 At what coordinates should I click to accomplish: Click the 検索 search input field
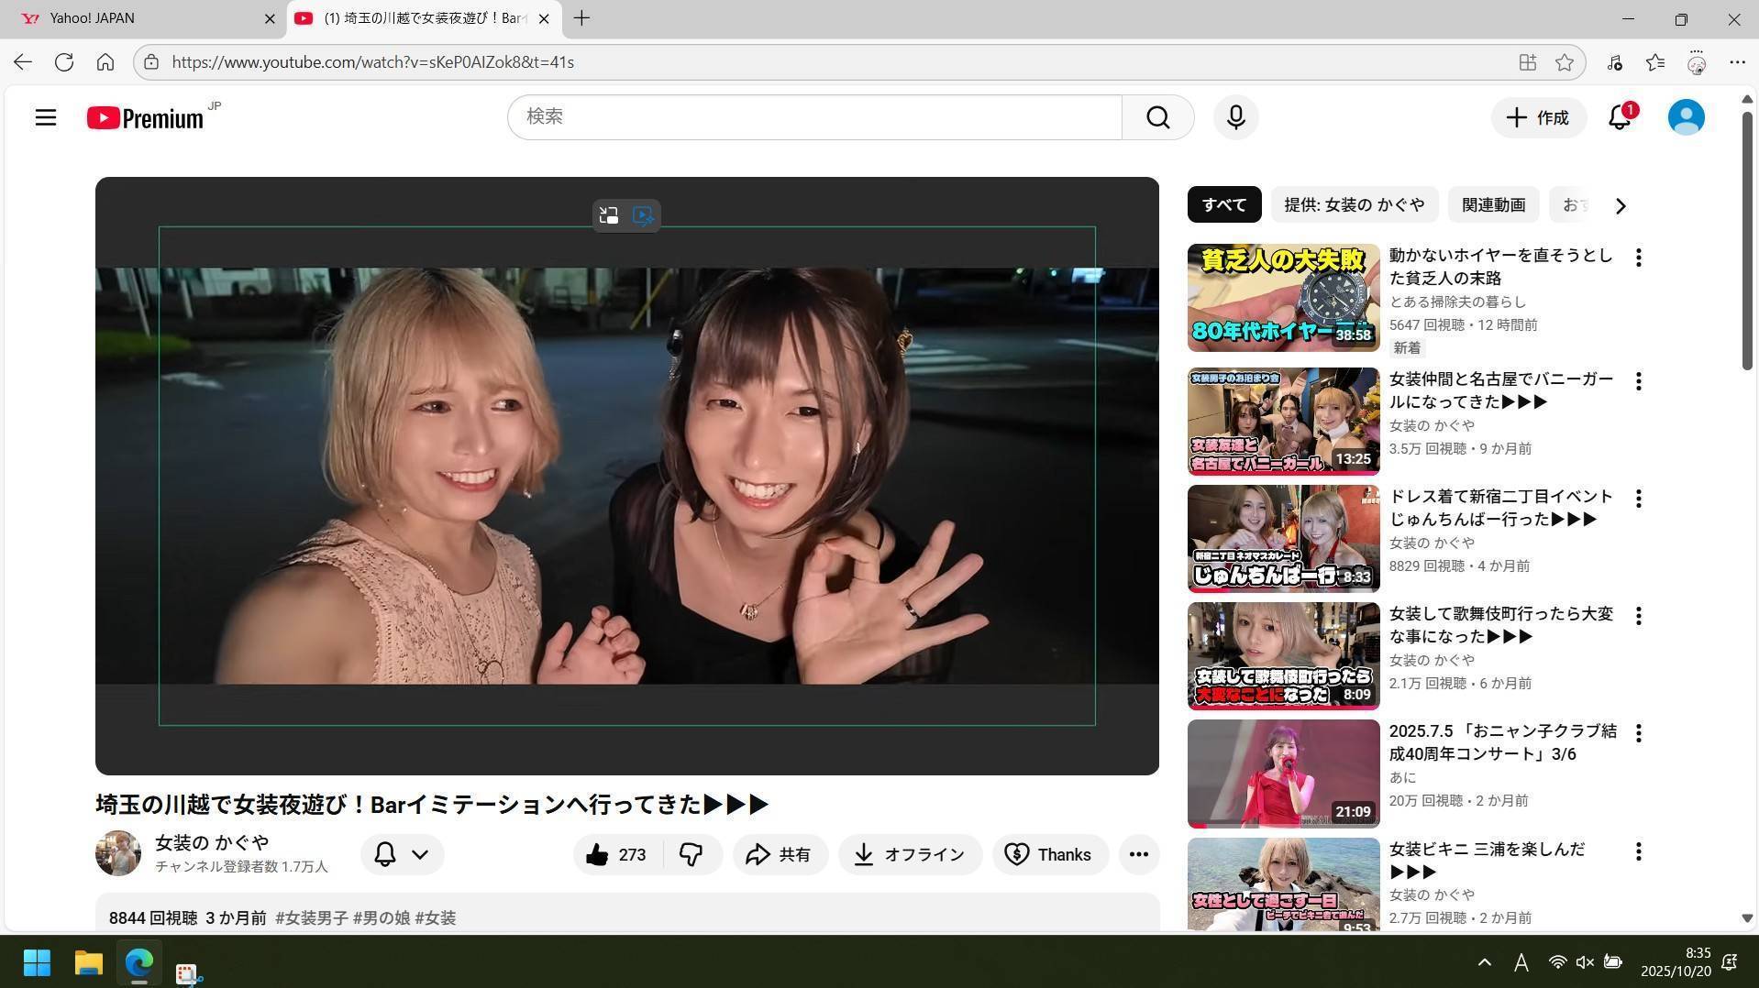coord(814,117)
